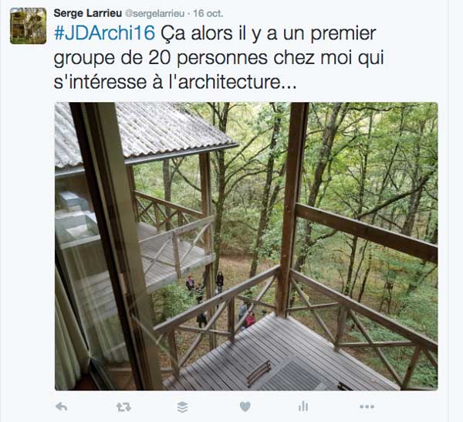View tweet activity bar chart icon
This screenshot has width=463, height=422.
coord(303,407)
